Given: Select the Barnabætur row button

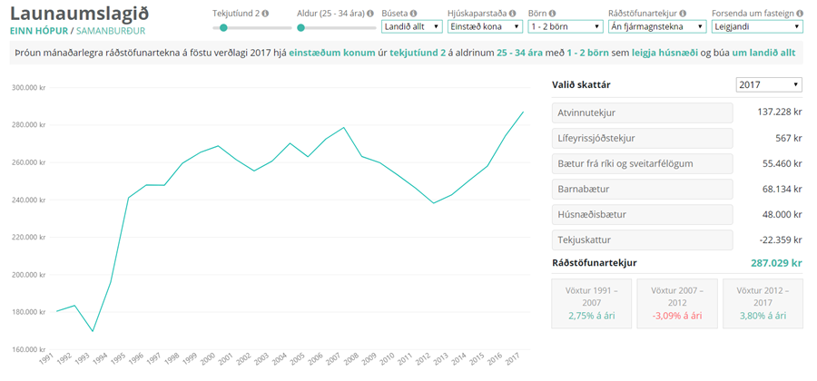Looking at the screenshot, I should 642,189.
